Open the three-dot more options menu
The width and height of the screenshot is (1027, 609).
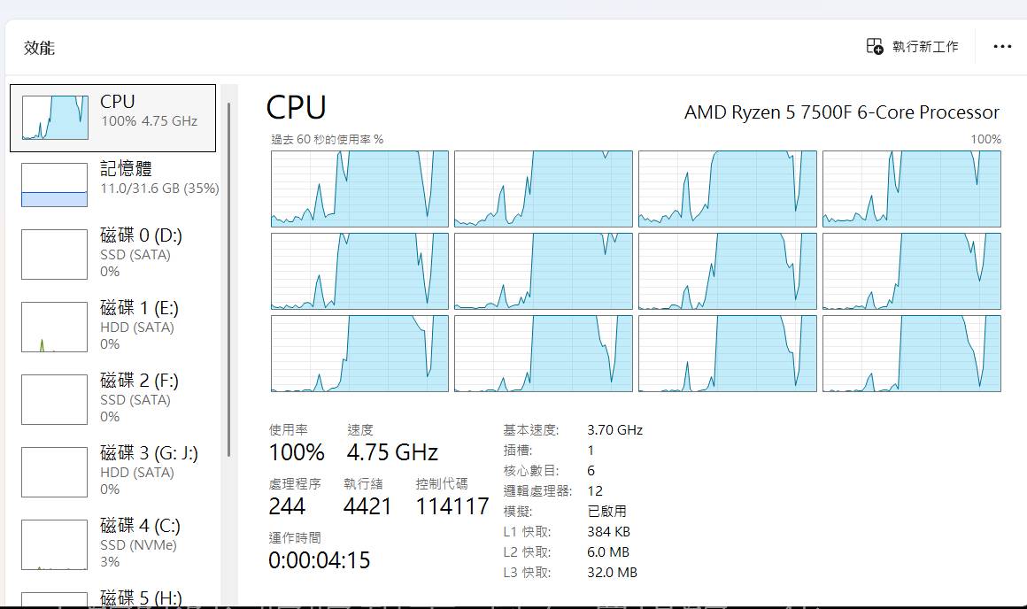(x=1002, y=47)
